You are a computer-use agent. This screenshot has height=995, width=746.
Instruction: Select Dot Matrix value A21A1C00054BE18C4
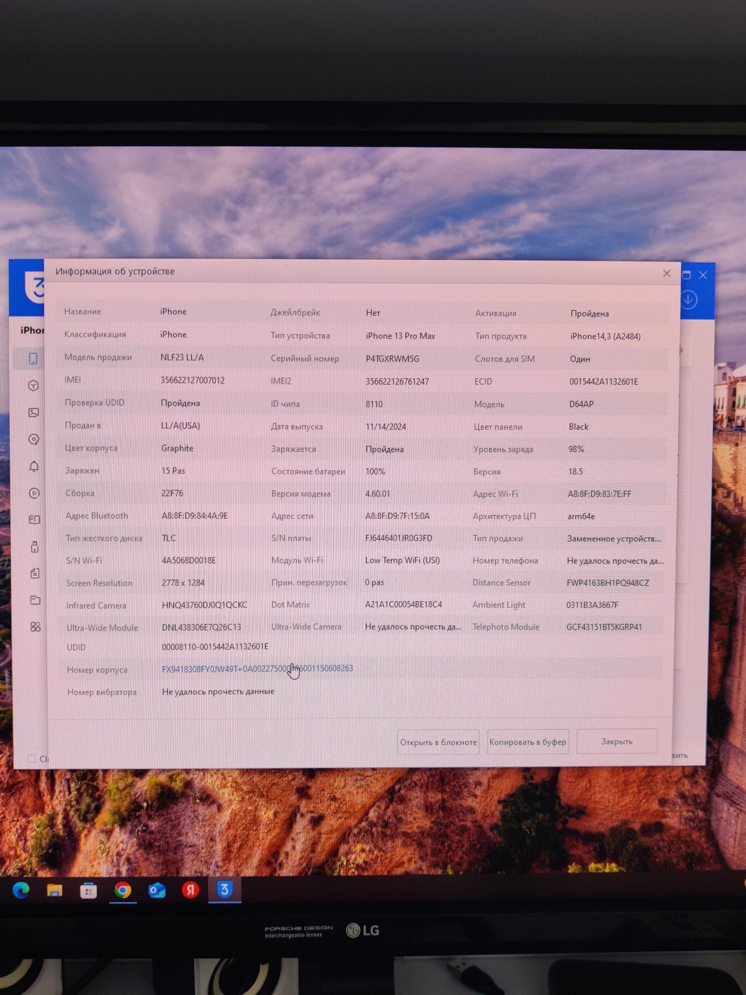point(403,604)
